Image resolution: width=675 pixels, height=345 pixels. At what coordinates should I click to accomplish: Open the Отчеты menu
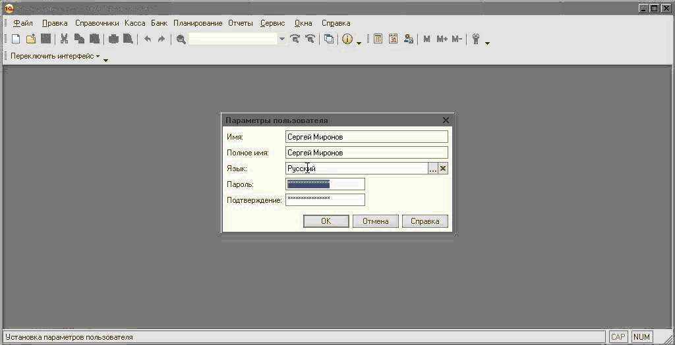(x=240, y=23)
